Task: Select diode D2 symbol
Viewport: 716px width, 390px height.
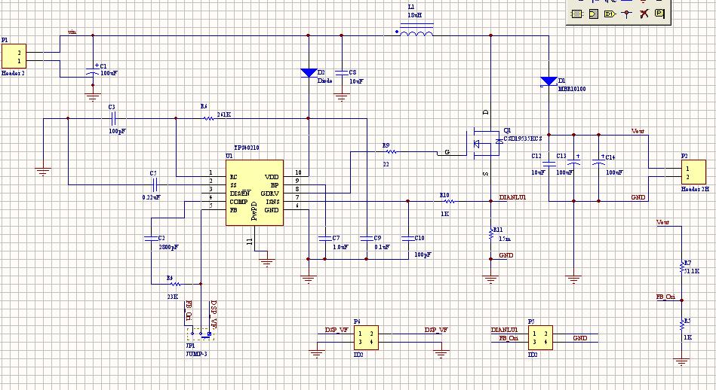Action: click(309, 72)
